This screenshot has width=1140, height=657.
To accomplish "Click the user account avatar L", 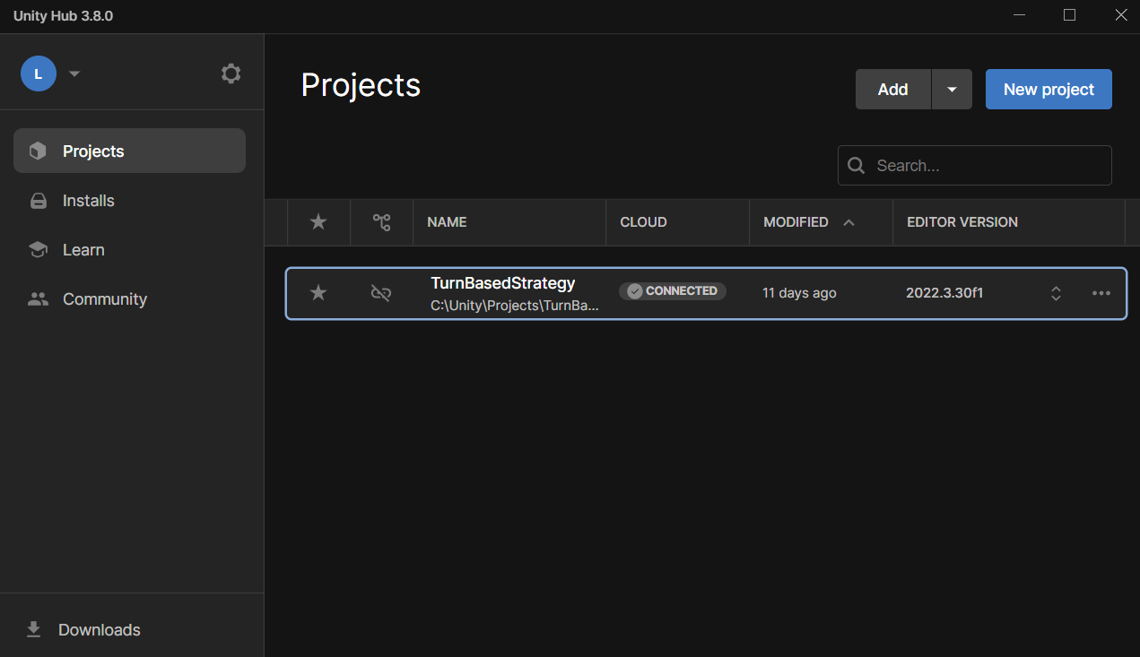I will click(x=39, y=73).
